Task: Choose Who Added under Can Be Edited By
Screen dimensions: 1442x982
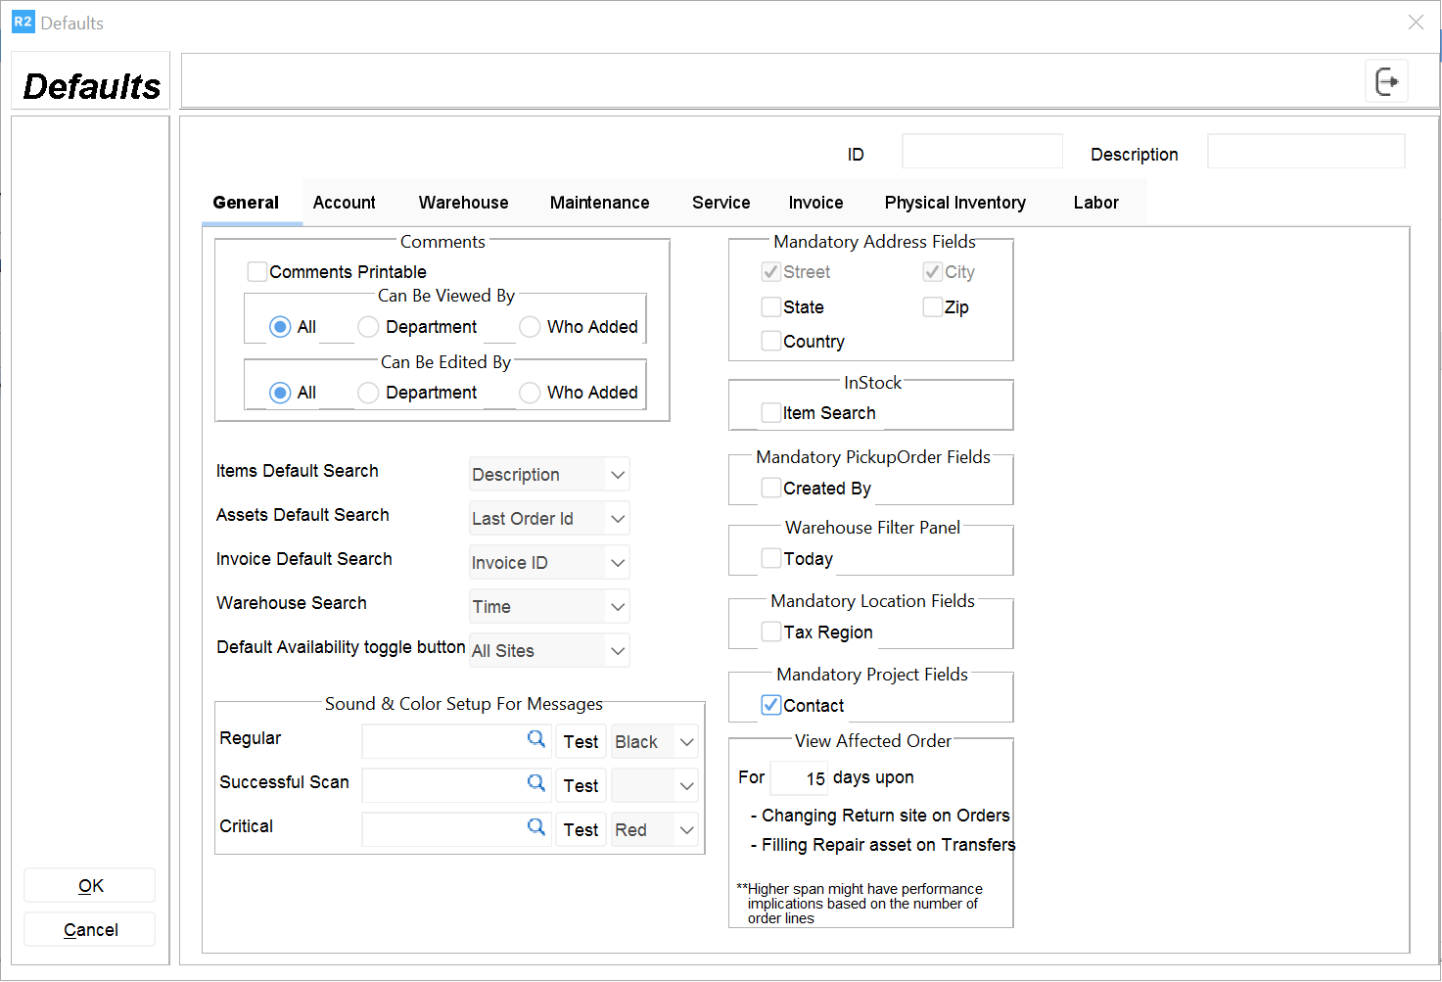Action: [530, 393]
